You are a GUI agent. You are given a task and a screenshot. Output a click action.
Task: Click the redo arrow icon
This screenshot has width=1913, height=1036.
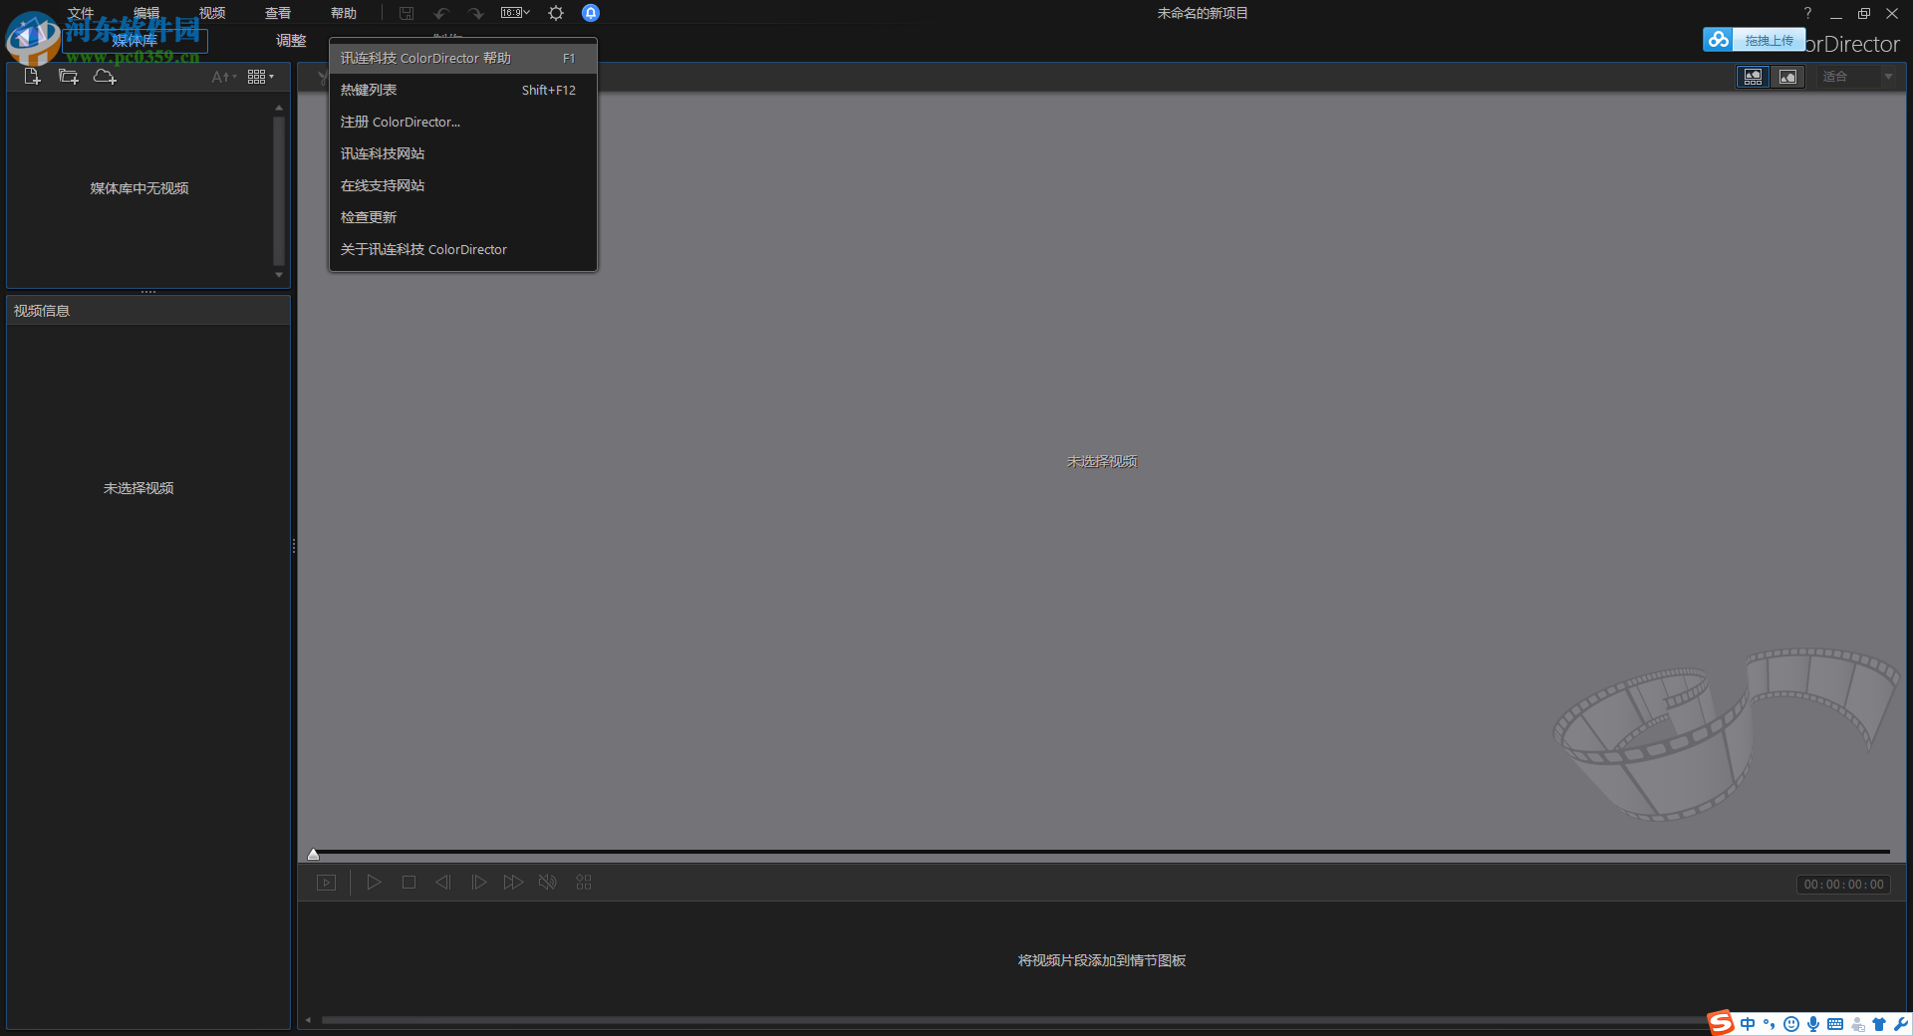(x=475, y=13)
